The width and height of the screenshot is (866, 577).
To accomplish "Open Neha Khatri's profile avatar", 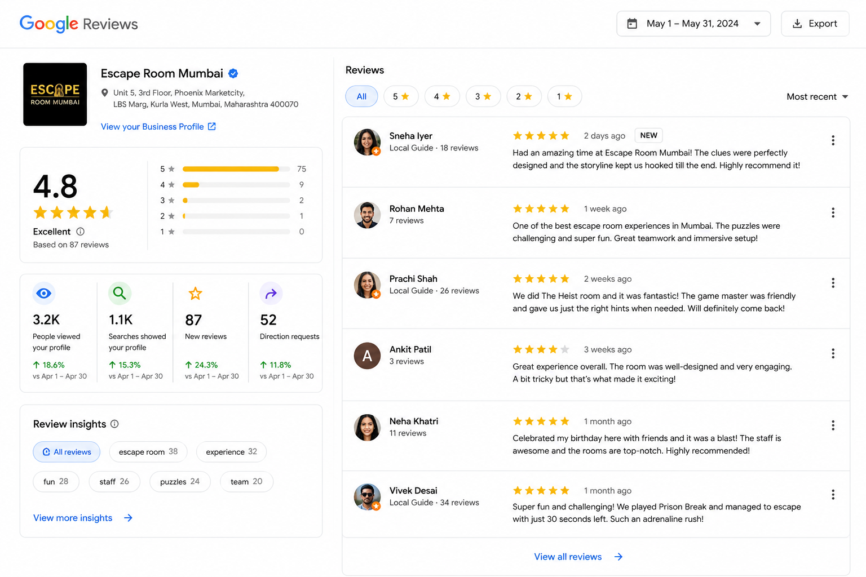I will (x=367, y=427).
